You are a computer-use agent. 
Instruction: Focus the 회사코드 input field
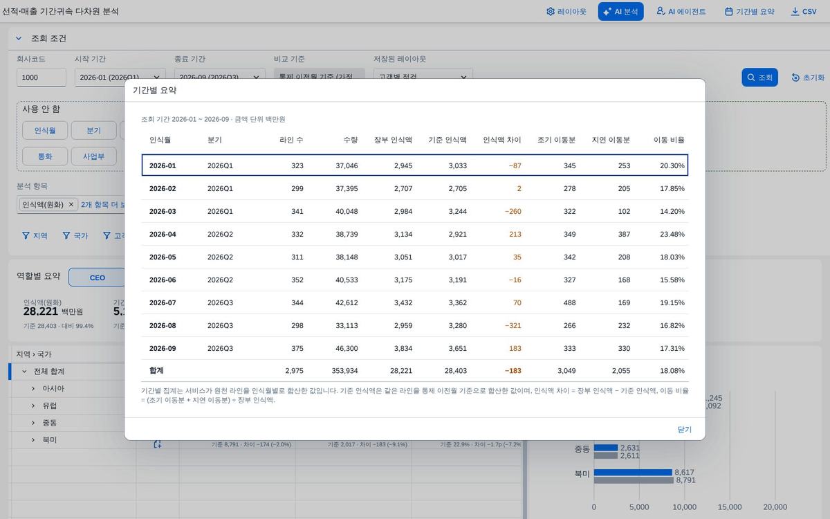coord(41,78)
